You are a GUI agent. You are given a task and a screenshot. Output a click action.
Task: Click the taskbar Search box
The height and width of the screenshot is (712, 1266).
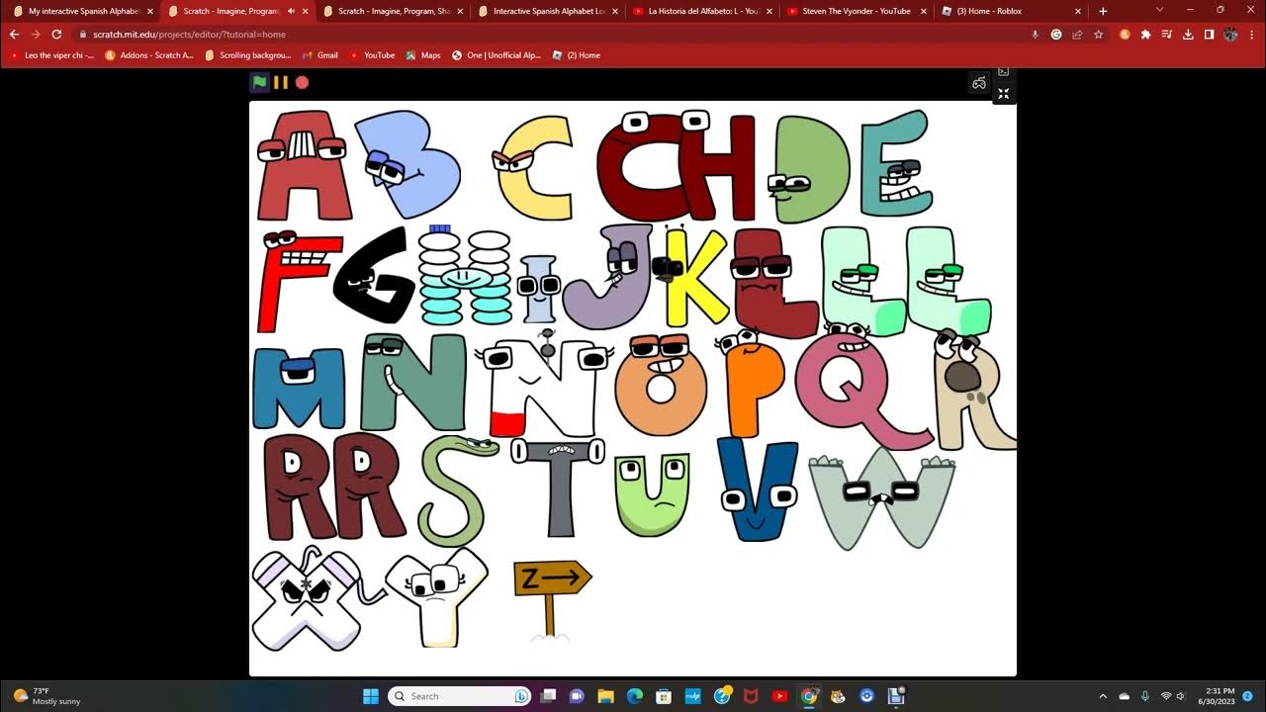point(461,696)
